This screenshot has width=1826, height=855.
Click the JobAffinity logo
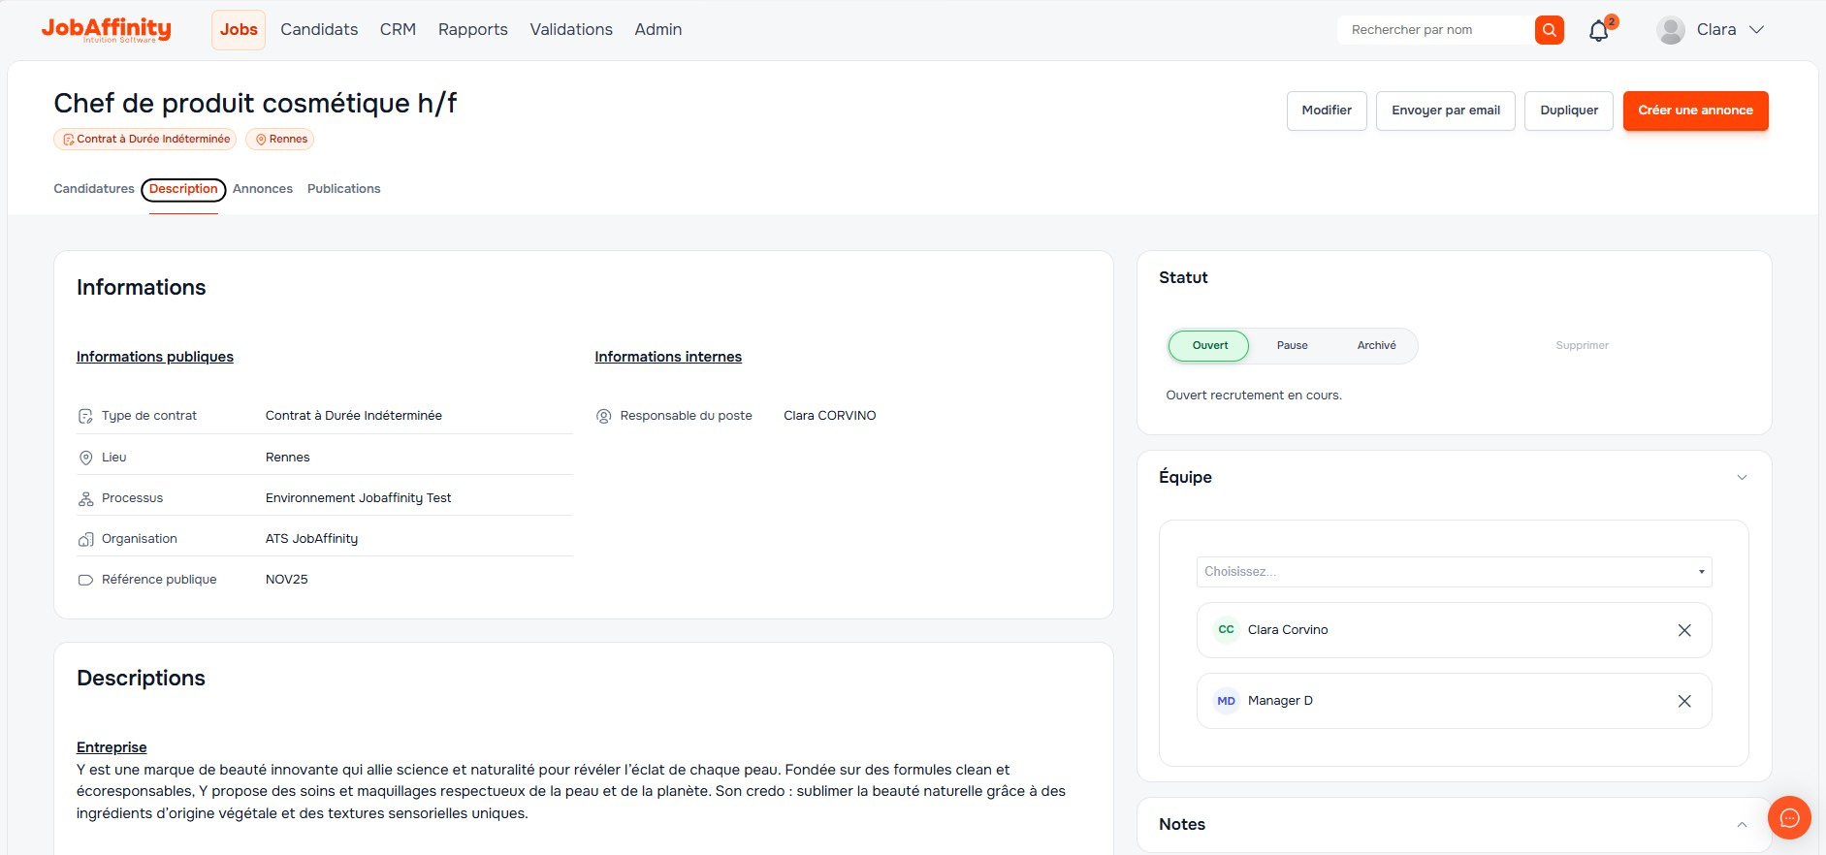107,29
